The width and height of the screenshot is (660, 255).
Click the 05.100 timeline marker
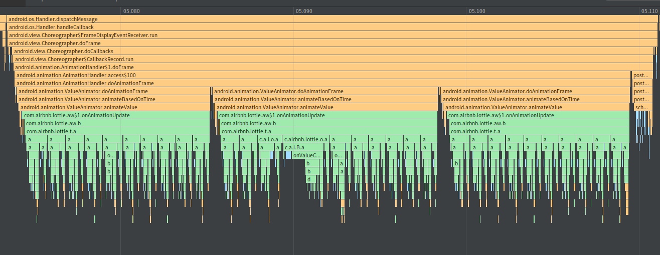pyautogui.click(x=476, y=11)
